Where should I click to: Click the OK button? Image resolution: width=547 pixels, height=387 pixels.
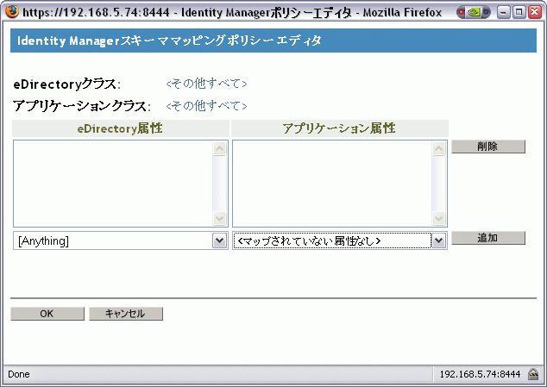[47, 314]
